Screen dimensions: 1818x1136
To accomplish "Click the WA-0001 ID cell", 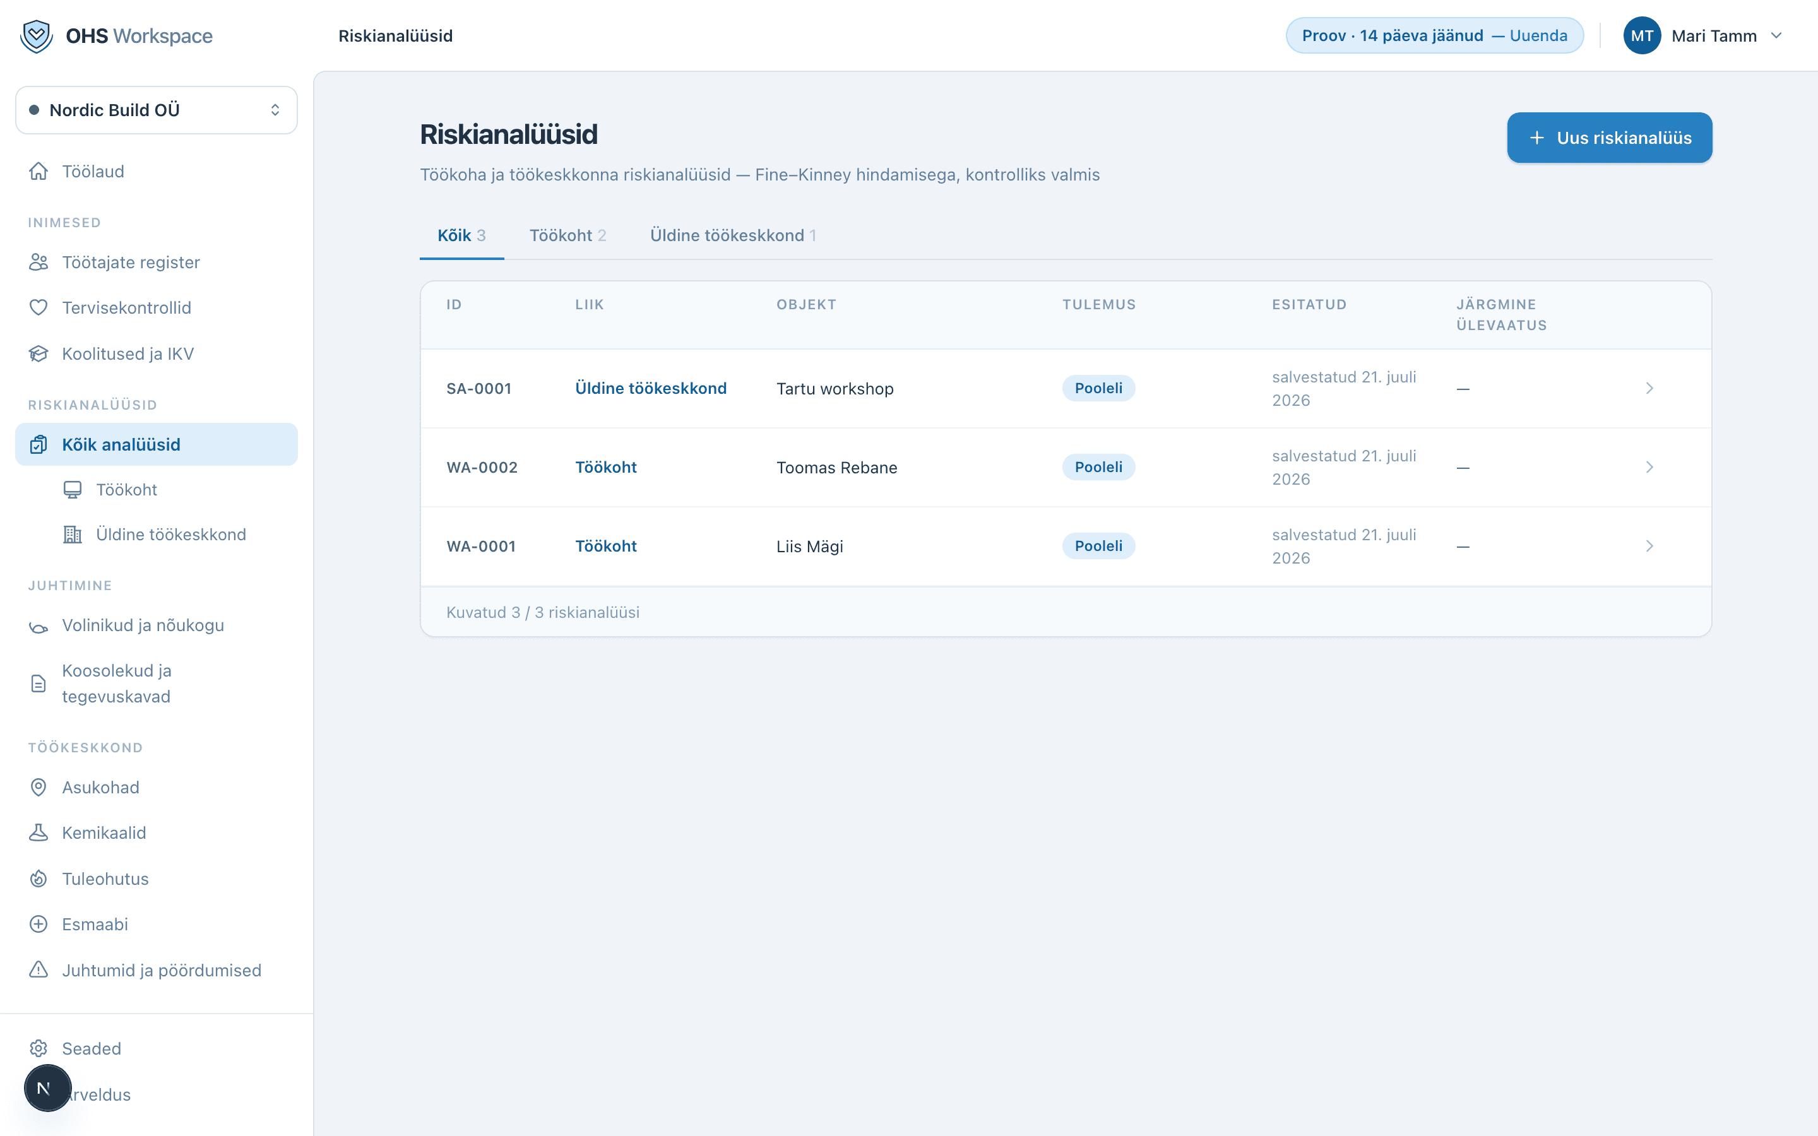I will click(481, 546).
